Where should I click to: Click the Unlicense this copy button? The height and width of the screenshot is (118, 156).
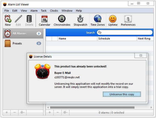(x=122, y=94)
